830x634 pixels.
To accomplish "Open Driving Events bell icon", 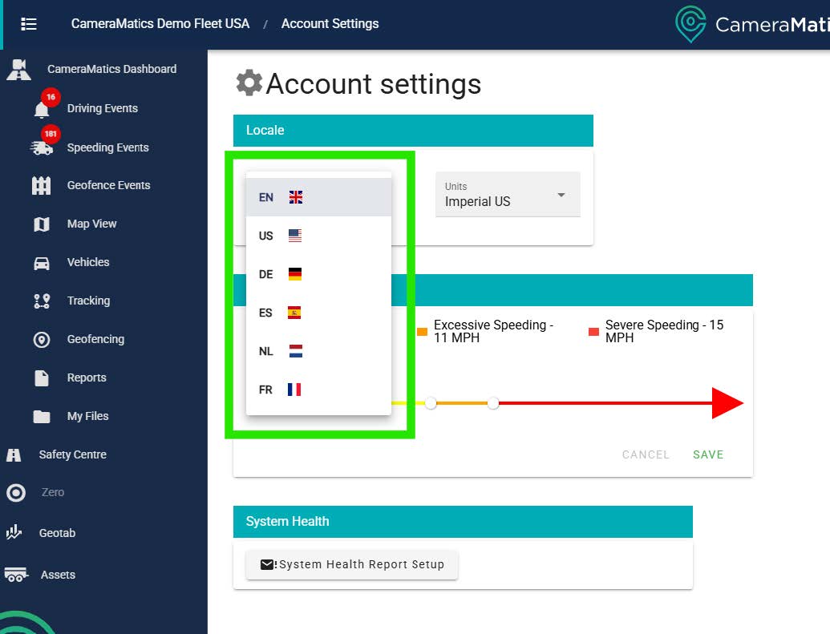I will coord(42,110).
